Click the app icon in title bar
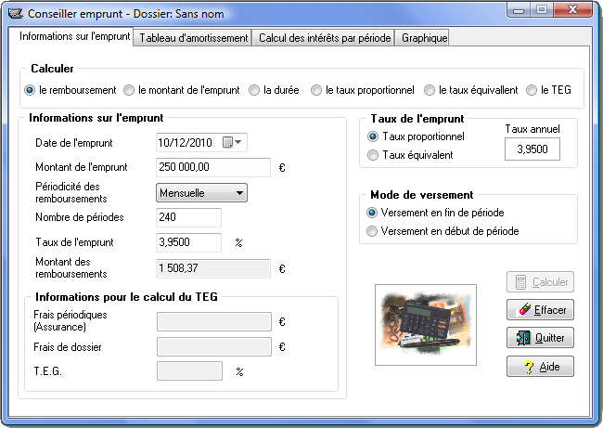This screenshot has height=428, width=603. (x=15, y=15)
